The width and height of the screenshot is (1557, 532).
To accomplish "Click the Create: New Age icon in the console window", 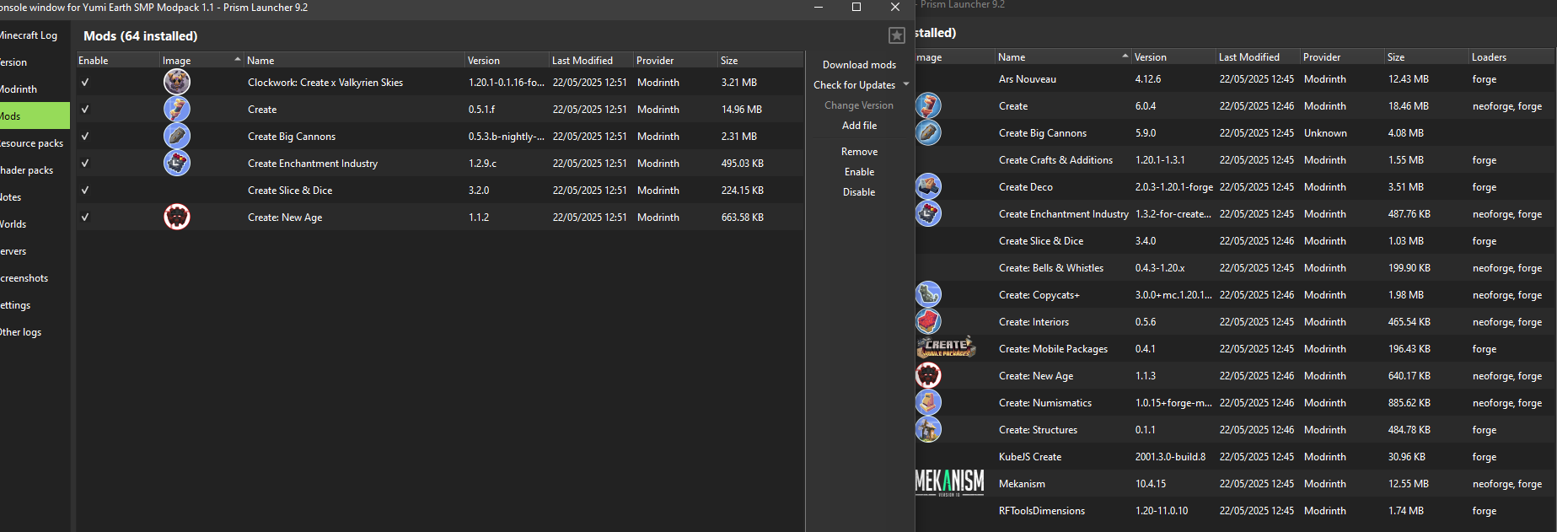I will (x=176, y=217).
